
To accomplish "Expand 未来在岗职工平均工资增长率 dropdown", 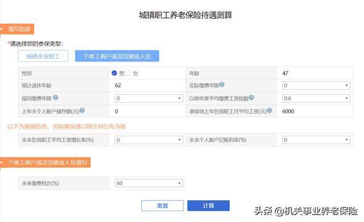I will [149, 140].
